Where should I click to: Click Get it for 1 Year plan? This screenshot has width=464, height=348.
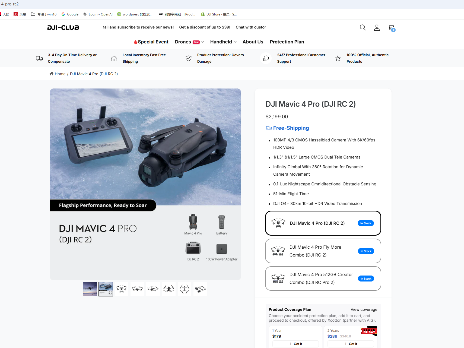[295, 344]
